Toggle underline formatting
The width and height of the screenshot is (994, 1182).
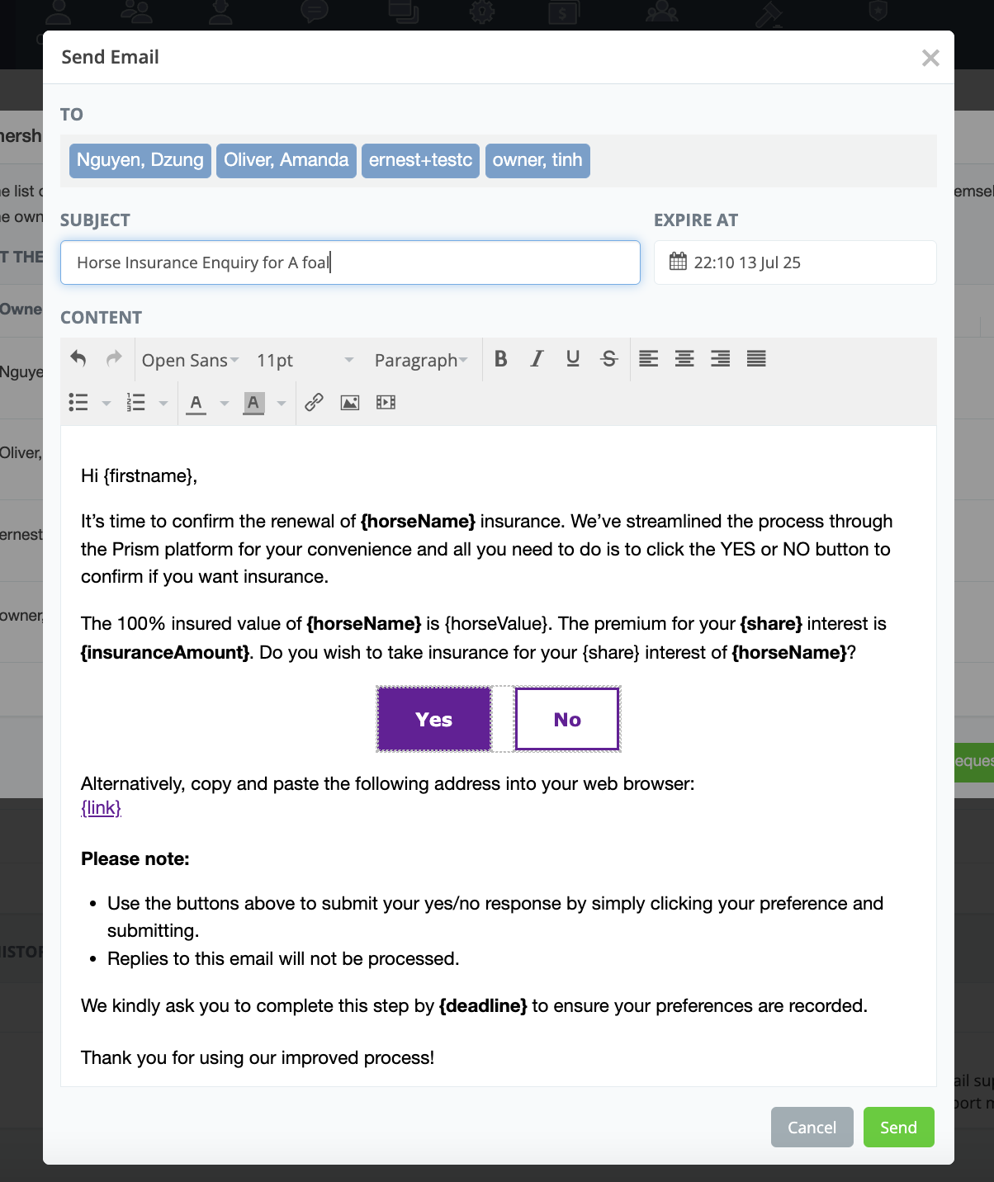573,359
